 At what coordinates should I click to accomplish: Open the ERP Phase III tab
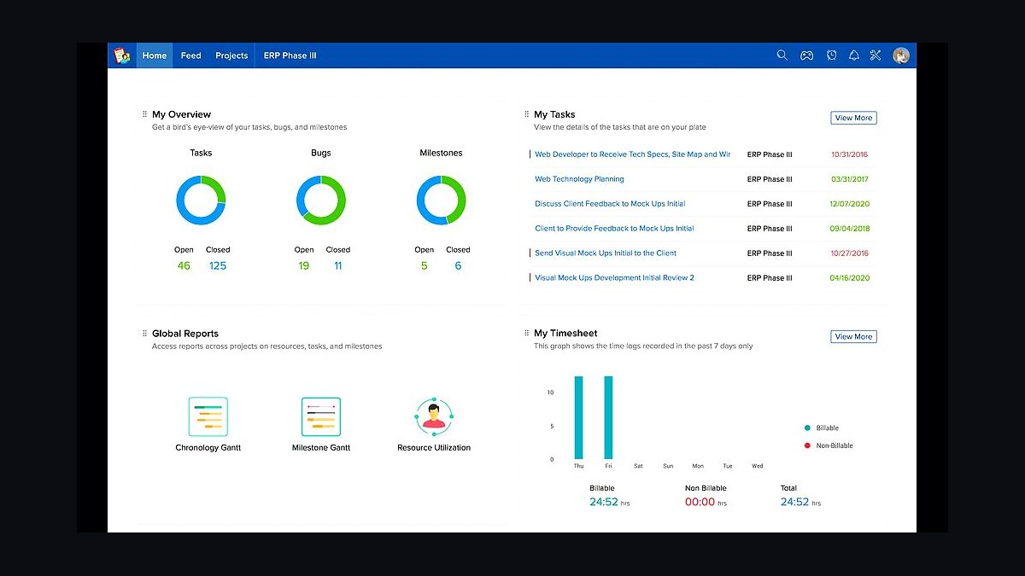click(x=290, y=55)
